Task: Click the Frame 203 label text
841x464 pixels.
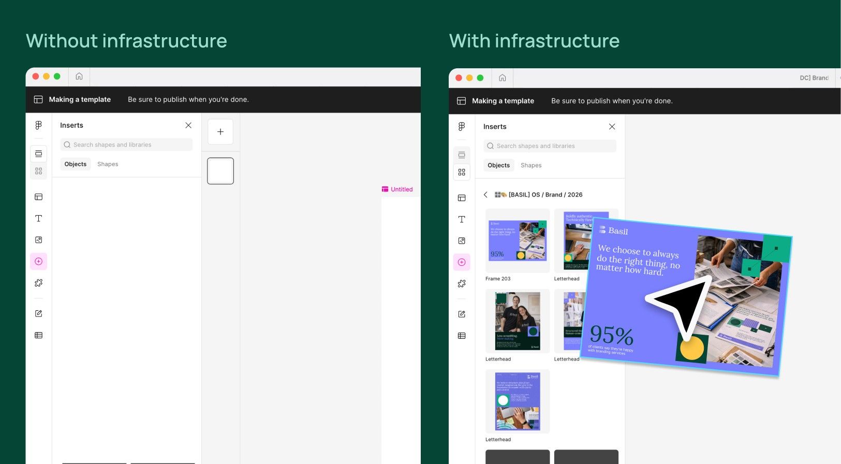Action: (498, 279)
